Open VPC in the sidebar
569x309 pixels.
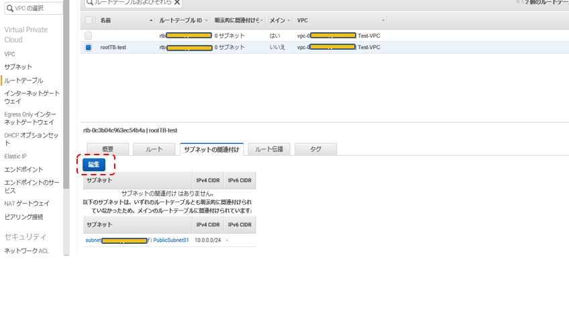[10, 54]
